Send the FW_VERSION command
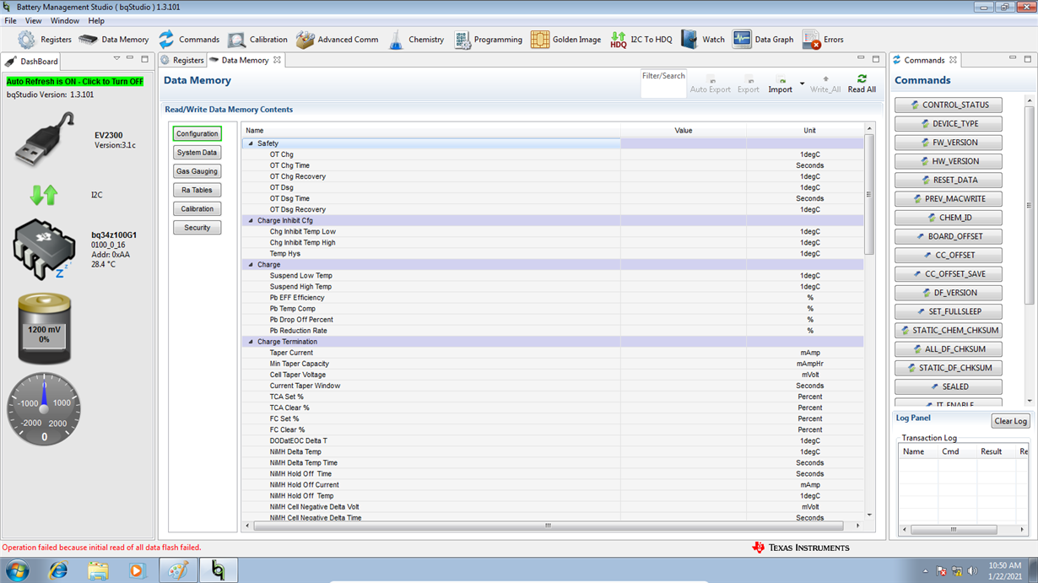Viewport: 1038px width, 583px height. coord(949,143)
